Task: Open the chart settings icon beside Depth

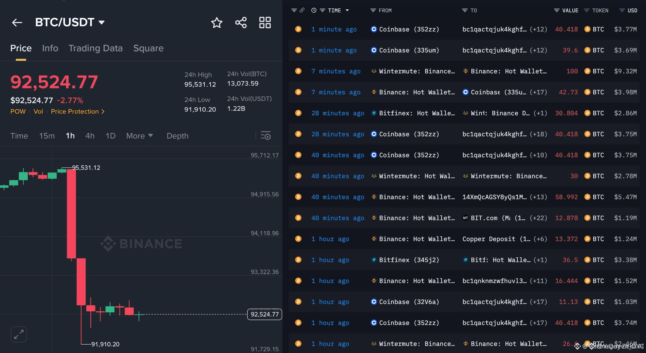Action: [x=265, y=136]
